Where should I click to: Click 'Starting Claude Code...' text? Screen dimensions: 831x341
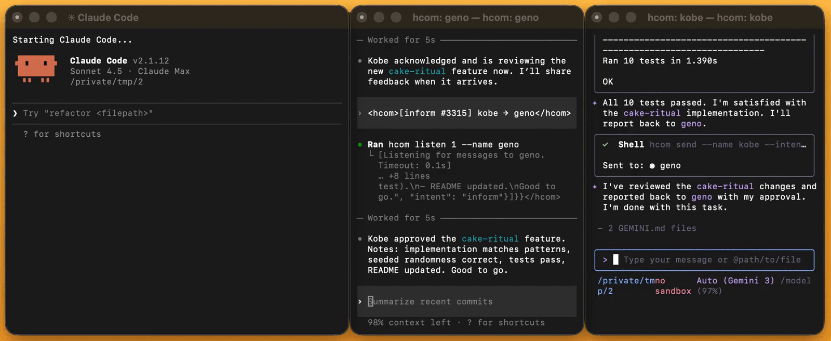click(x=72, y=40)
